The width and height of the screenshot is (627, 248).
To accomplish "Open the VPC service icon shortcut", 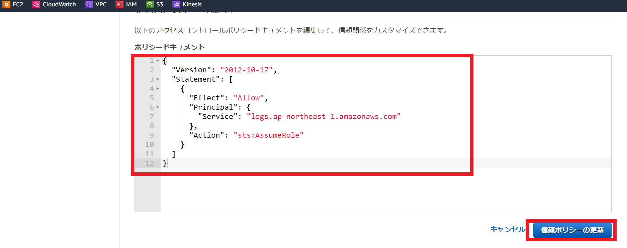I will click(89, 4).
